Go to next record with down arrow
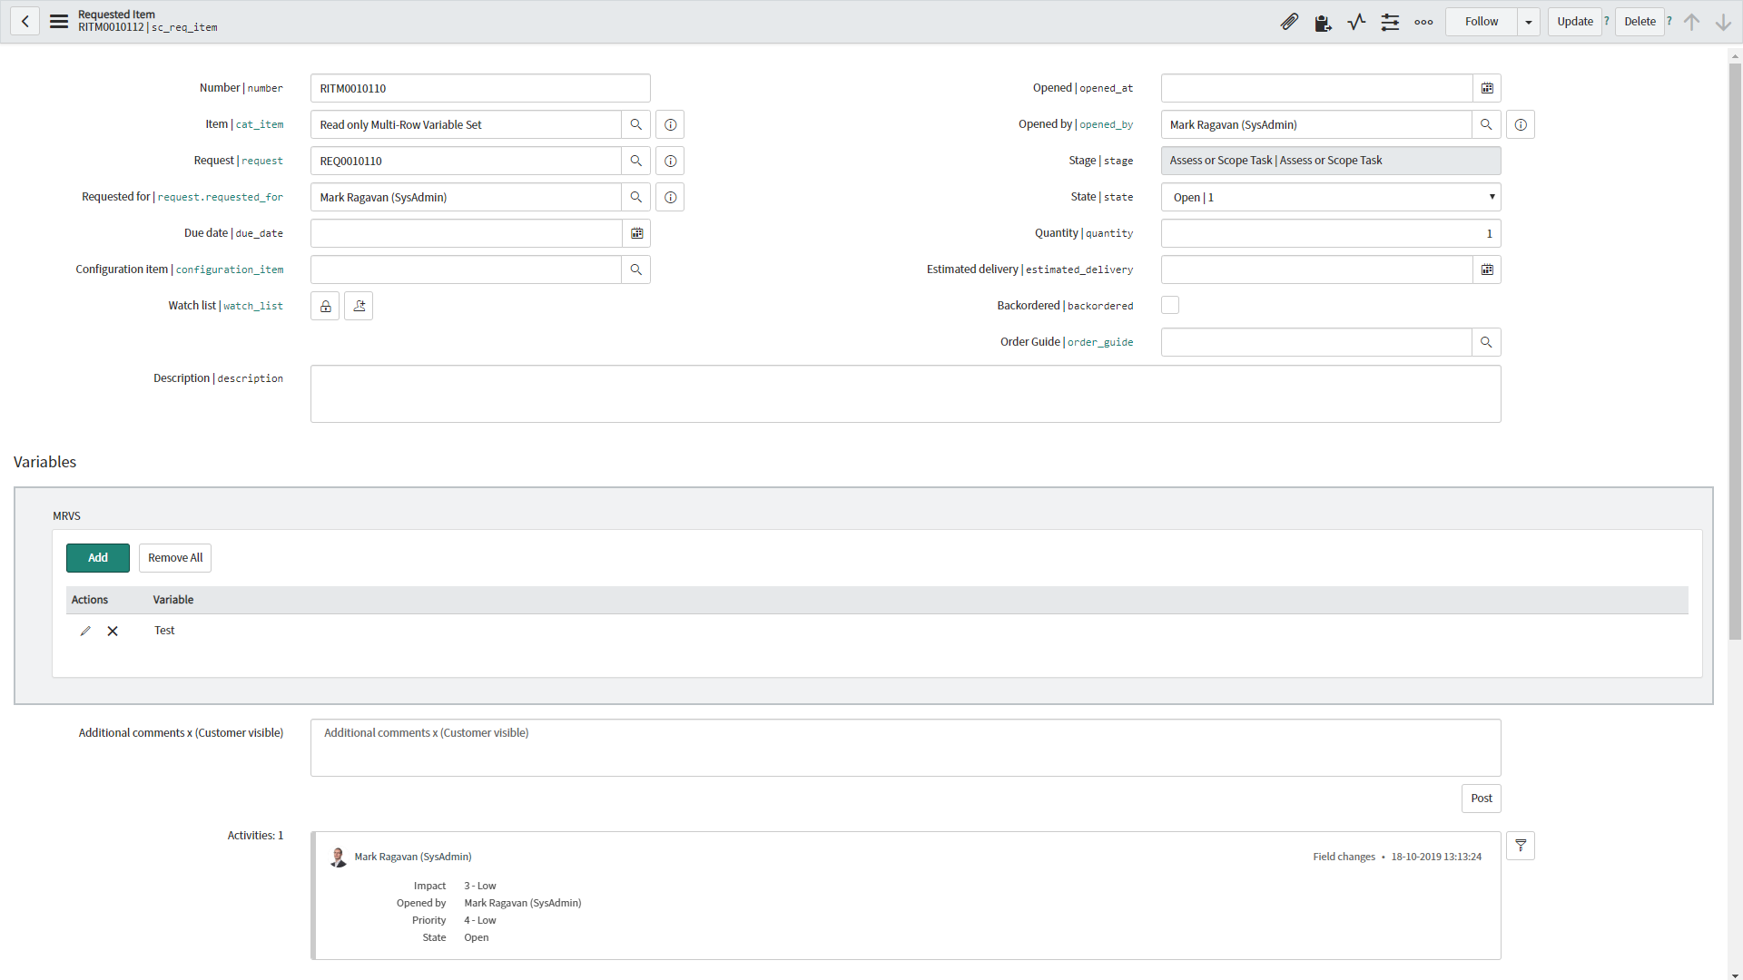Viewport: 1743px width, 980px height. click(x=1723, y=22)
